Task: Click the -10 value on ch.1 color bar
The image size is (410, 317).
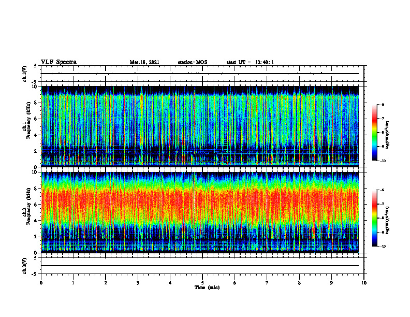Action: click(x=383, y=161)
